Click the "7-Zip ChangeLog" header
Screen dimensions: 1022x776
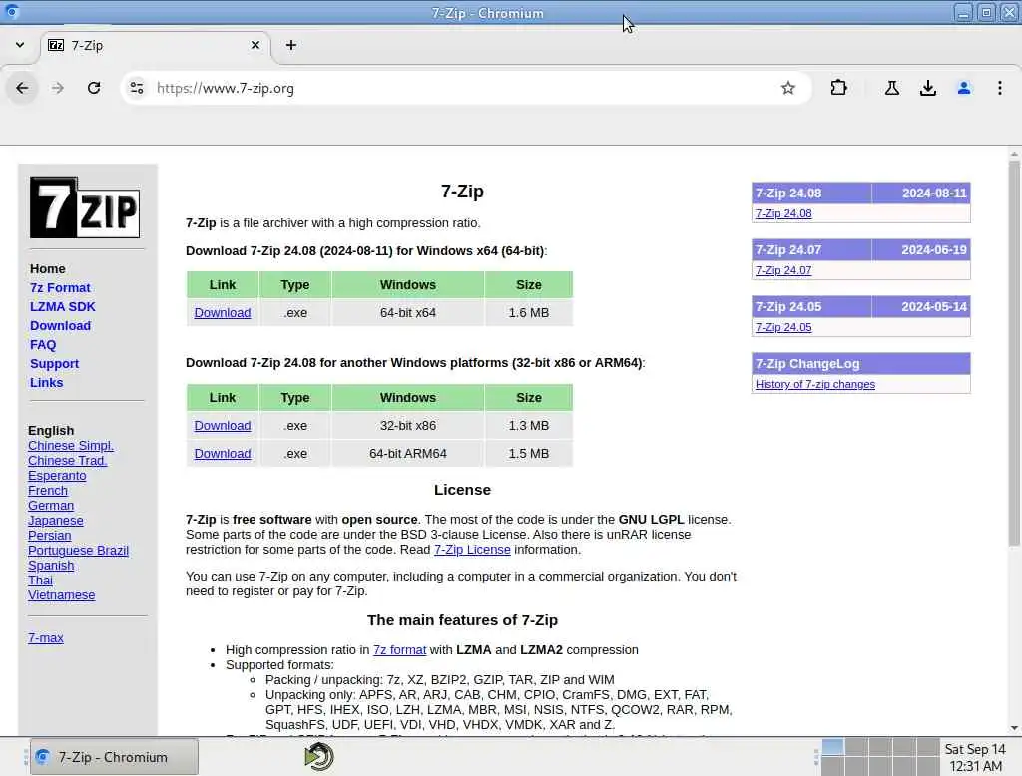coord(860,364)
